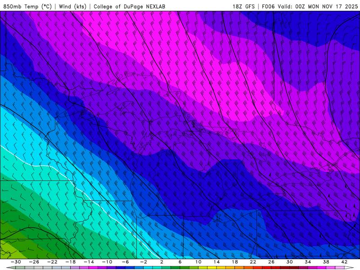Click the positive 22 colorbar label
The height and width of the screenshot is (270, 360).
253,262
